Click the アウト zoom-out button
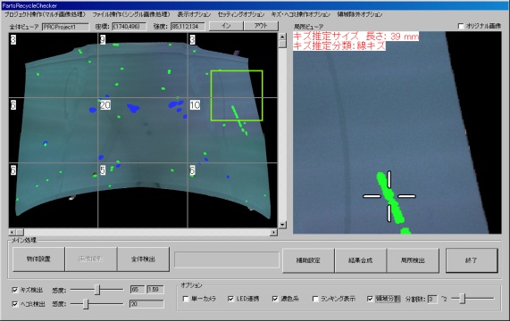The image size is (510, 321). point(261,26)
